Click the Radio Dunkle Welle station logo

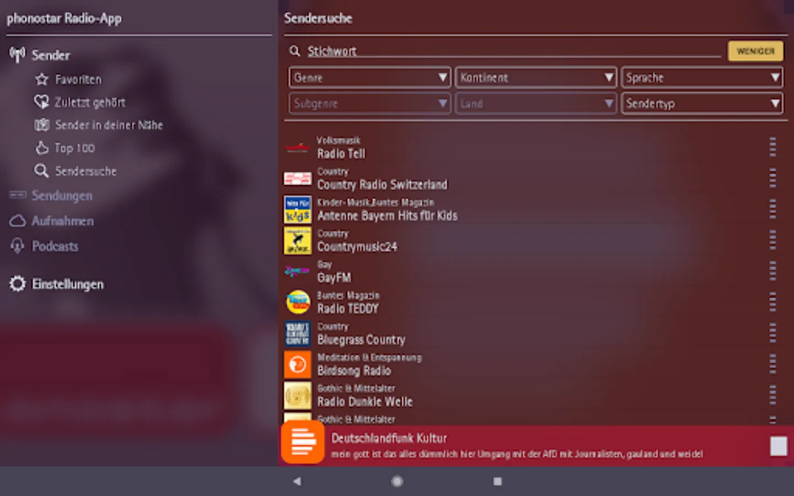click(x=298, y=396)
